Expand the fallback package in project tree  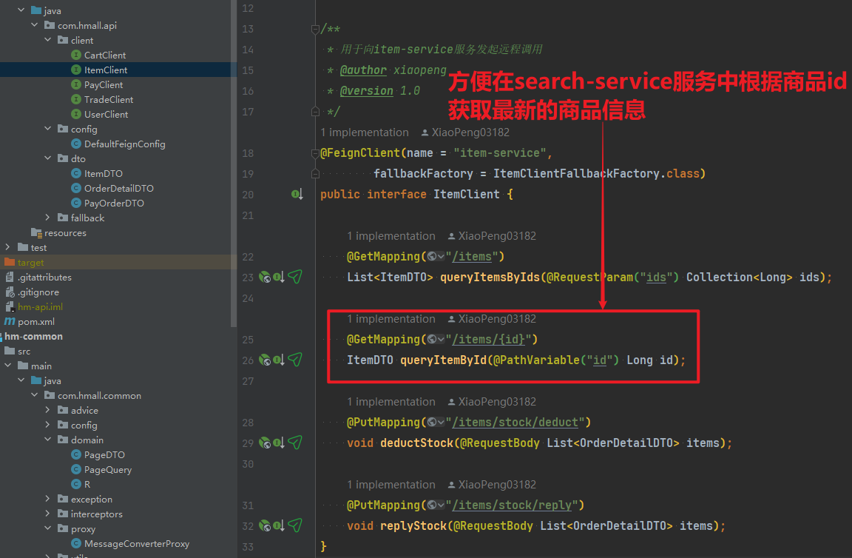pyautogui.click(x=48, y=218)
